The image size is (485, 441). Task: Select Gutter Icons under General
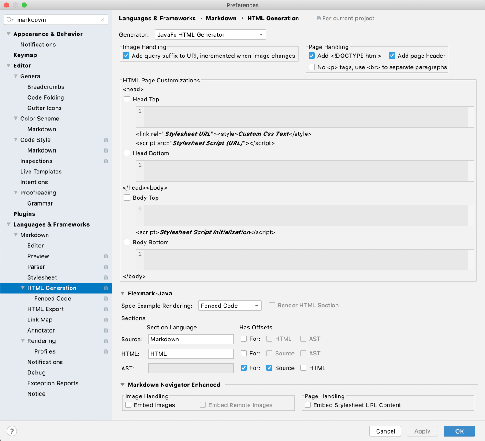point(44,108)
